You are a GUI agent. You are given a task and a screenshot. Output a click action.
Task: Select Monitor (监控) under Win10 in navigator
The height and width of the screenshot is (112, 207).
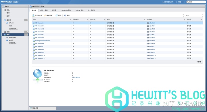[x=11, y=26]
